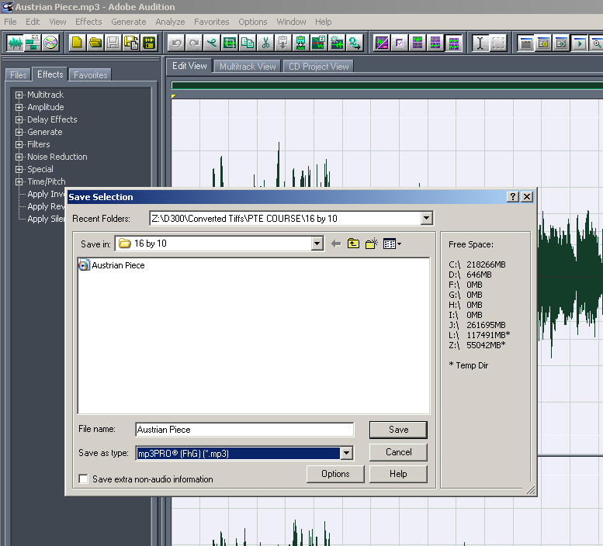This screenshot has height=546, width=603.
Task: Open the Recent Folders dropdown
Action: (426, 218)
